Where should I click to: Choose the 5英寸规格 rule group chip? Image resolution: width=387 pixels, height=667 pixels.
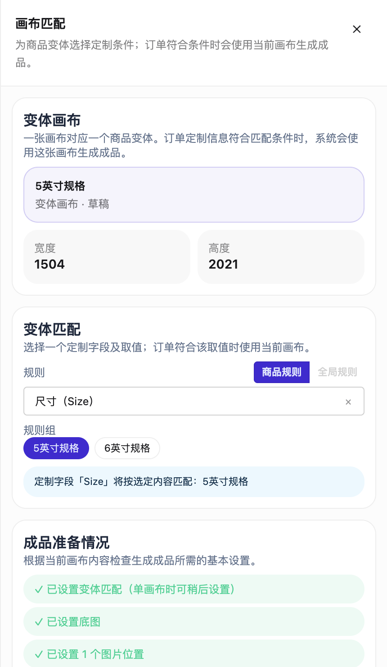coord(56,448)
